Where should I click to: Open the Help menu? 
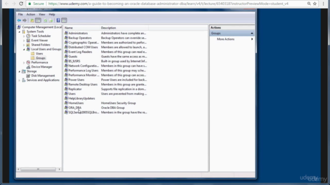click(x=52, y=14)
